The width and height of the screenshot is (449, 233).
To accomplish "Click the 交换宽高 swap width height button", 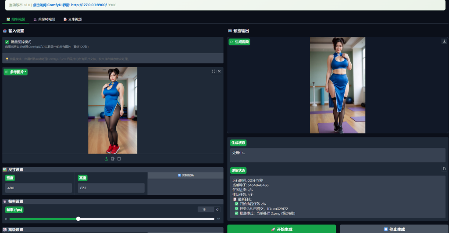I will [185, 175].
